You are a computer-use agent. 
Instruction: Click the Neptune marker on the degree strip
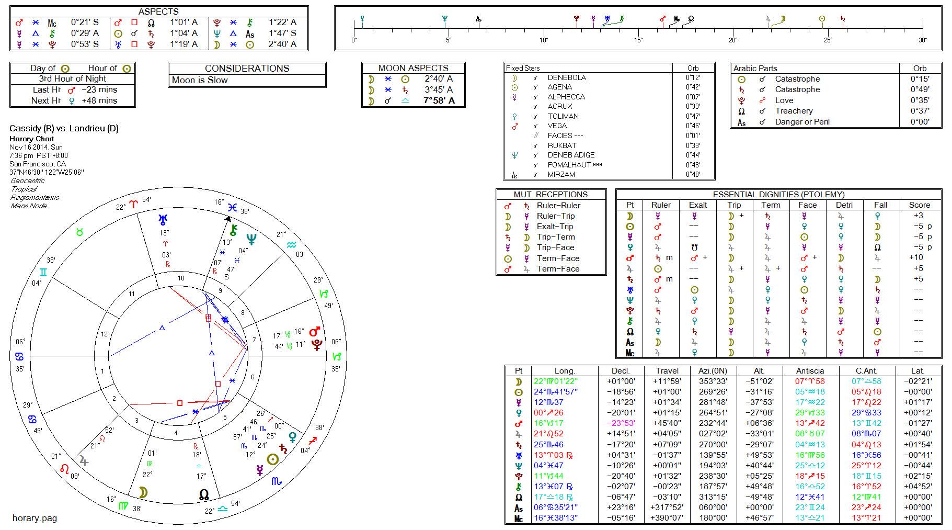tap(444, 19)
